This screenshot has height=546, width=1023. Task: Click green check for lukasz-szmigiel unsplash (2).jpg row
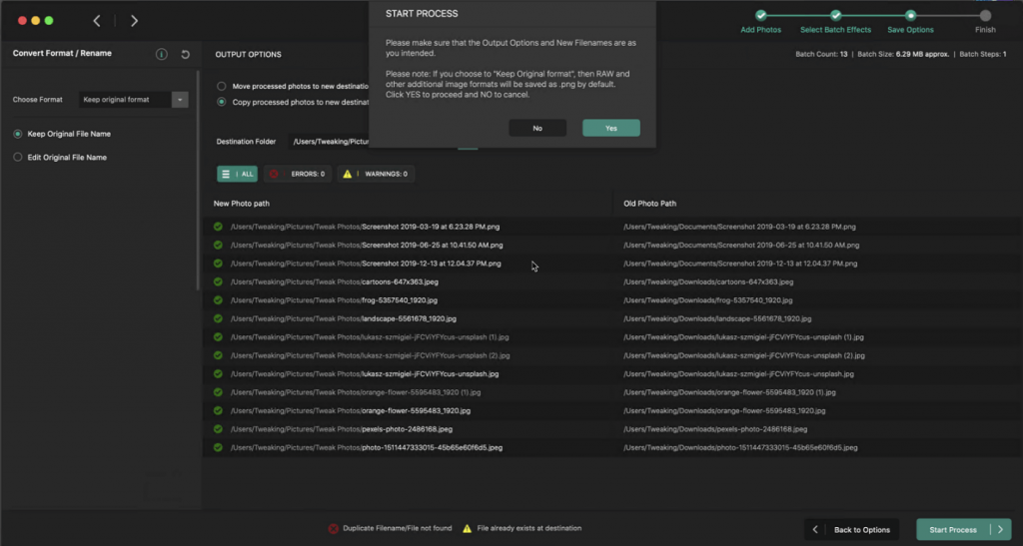[218, 355]
